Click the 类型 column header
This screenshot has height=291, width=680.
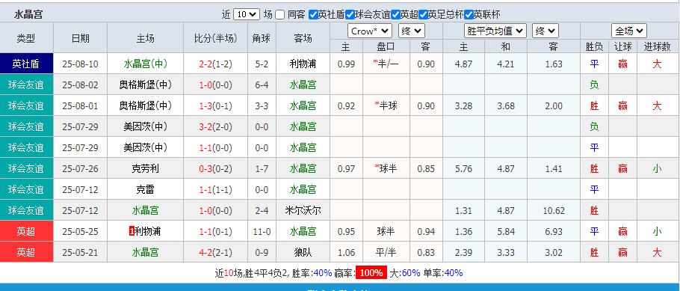(x=26, y=38)
